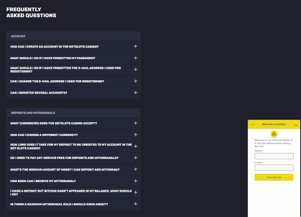Expand 'How soon can I receive my withdrawal' plus icon
This screenshot has height=217, width=301.
[x=135, y=181]
